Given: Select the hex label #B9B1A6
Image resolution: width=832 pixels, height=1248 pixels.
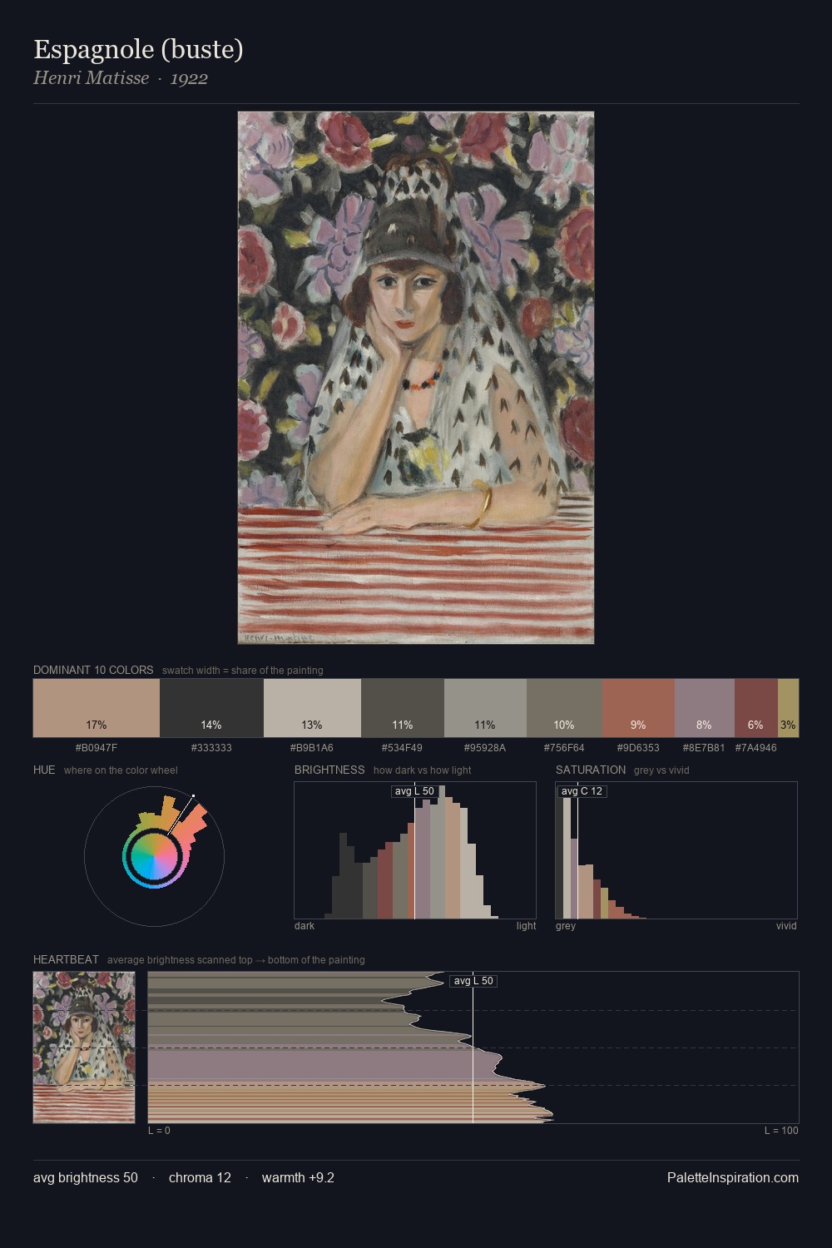Looking at the screenshot, I should click(x=312, y=748).
